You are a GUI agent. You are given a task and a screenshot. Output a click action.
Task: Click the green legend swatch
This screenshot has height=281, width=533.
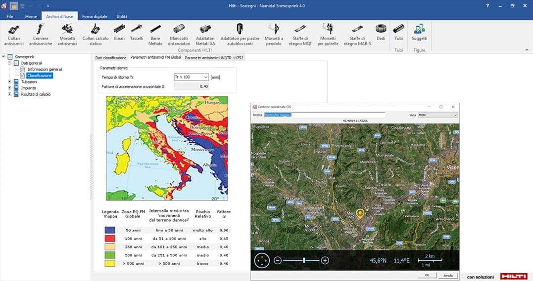tap(110, 255)
